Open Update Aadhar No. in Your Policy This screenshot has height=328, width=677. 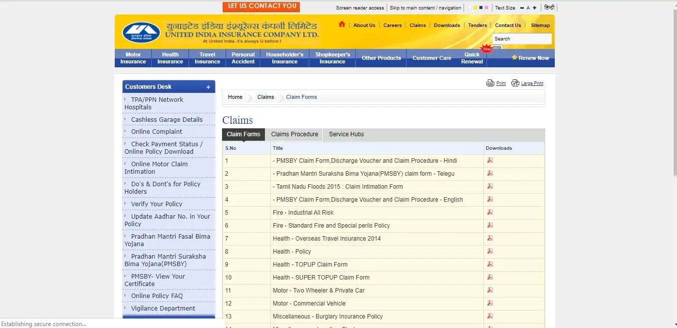tap(167, 220)
